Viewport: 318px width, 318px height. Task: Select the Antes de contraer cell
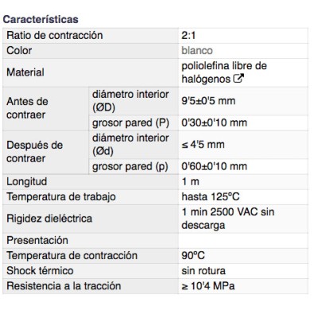(x=45, y=109)
